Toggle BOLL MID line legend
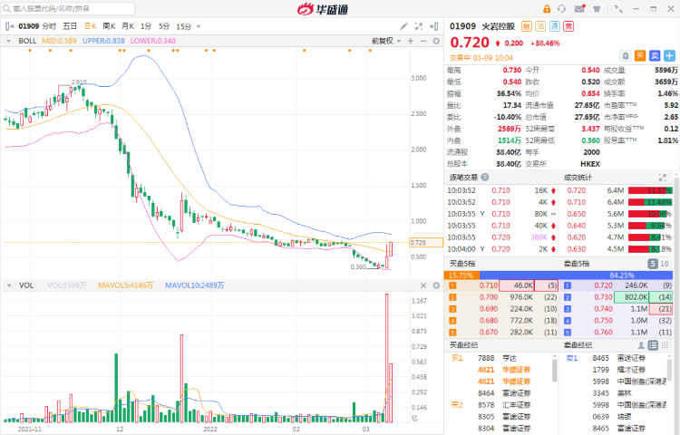 point(59,41)
